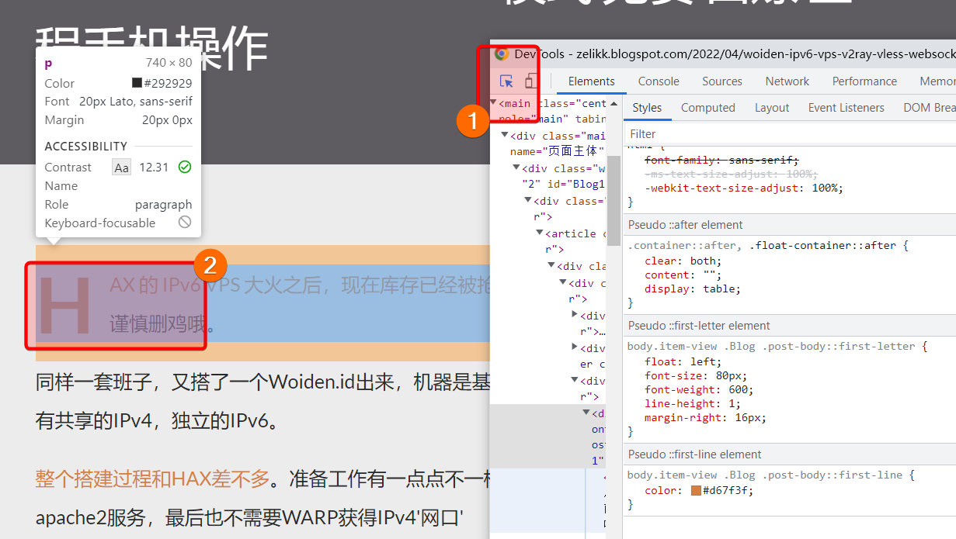
Task: Open the Event Listeners pane
Action: (846, 108)
